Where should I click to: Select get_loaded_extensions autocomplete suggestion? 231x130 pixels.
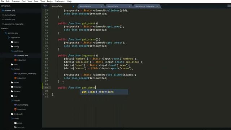[104, 92]
